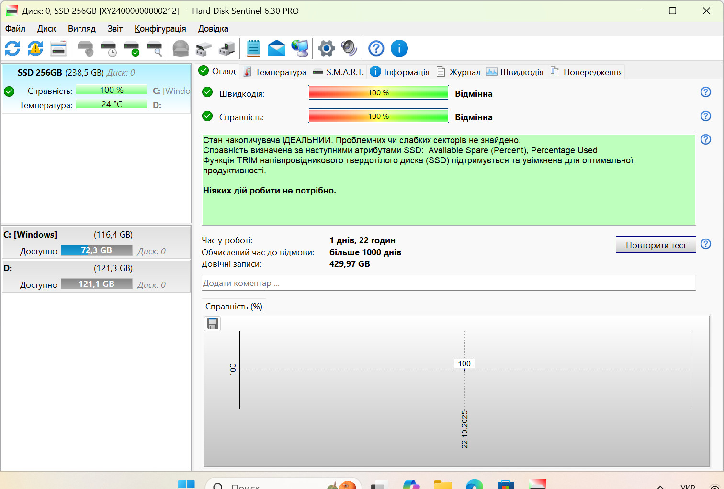Click the floppy save icon above the chart
This screenshot has height=489, width=724.
click(x=213, y=324)
